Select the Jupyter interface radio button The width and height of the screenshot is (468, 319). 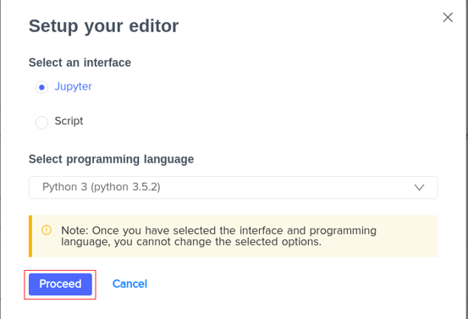click(41, 87)
